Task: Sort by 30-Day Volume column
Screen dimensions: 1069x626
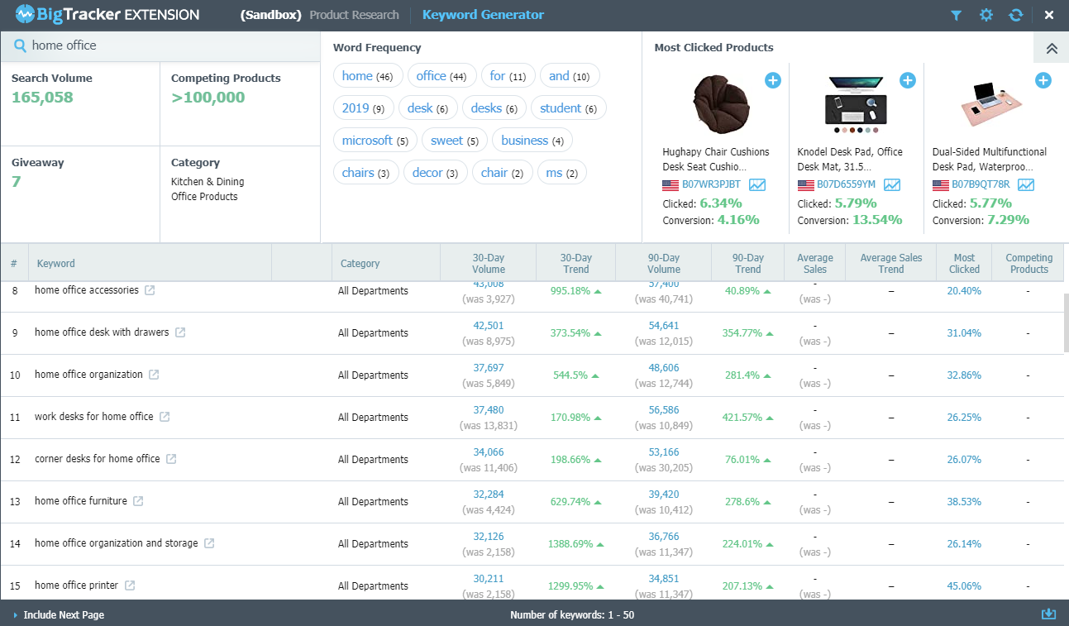Action: pos(489,264)
